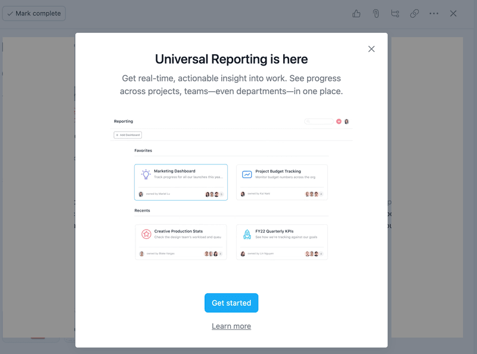Screen dimensions: 477x354
Task: Click the Add Dashboard button
Action: click(x=127, y=135)
